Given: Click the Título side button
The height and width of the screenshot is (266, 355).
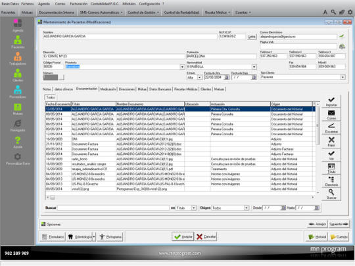Looking at the screenshot, I should (x=331, y=168).
